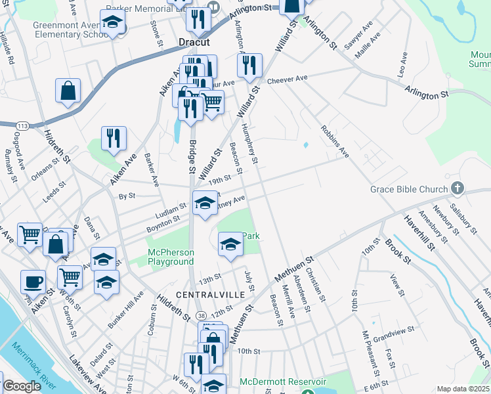This screenshot has height=394, width=491.
Task: Click the coffee cup marker near Aiken St
Action: [33, 282]
